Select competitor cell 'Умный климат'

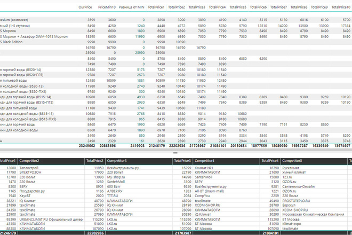(294, 173)
